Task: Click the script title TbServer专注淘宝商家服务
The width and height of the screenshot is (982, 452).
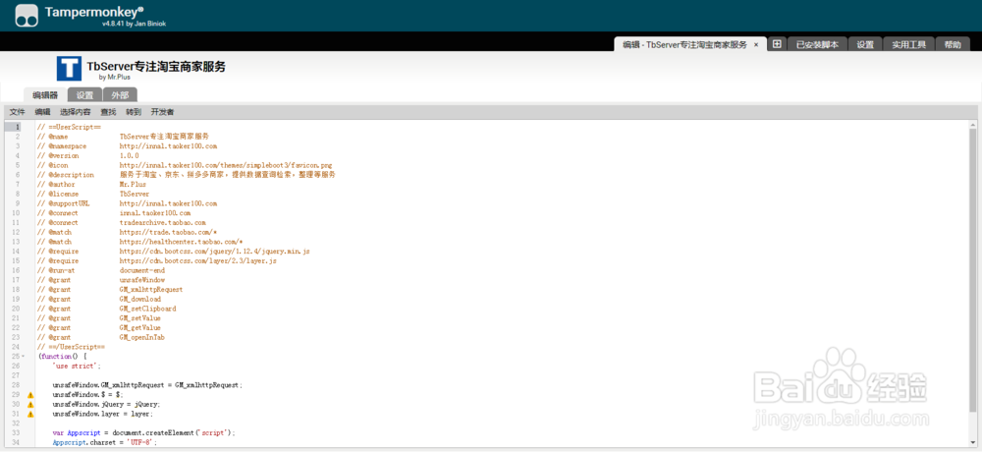Action: (x=156, y=67)
